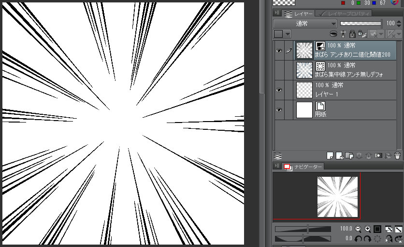The image size is (404, 247).
Task: Flip the canvas vertically
Action: coord(398,239)
